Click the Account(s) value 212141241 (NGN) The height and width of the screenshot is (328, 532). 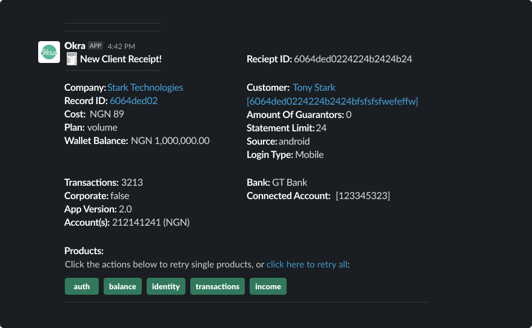coord(151,222)
